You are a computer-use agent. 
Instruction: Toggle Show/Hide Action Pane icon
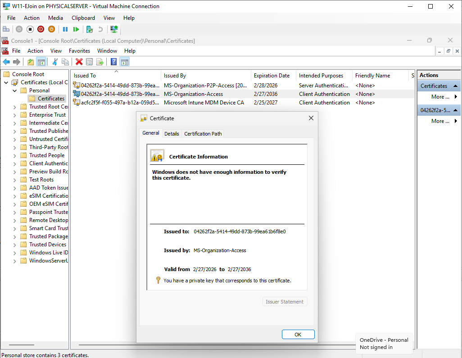point(125,62)
